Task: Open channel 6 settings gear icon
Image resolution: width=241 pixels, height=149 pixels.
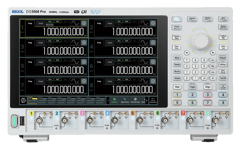Action: (x=153, y=62)
